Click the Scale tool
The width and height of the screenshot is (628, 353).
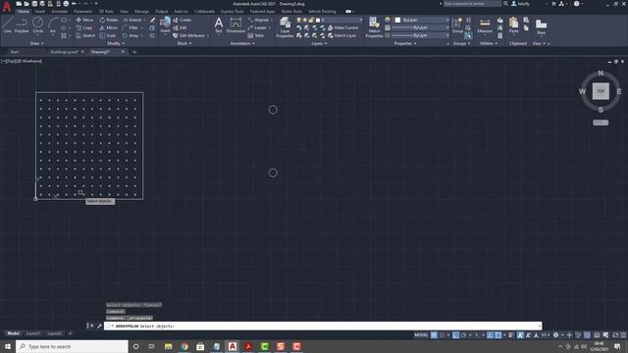coord(107,35)
